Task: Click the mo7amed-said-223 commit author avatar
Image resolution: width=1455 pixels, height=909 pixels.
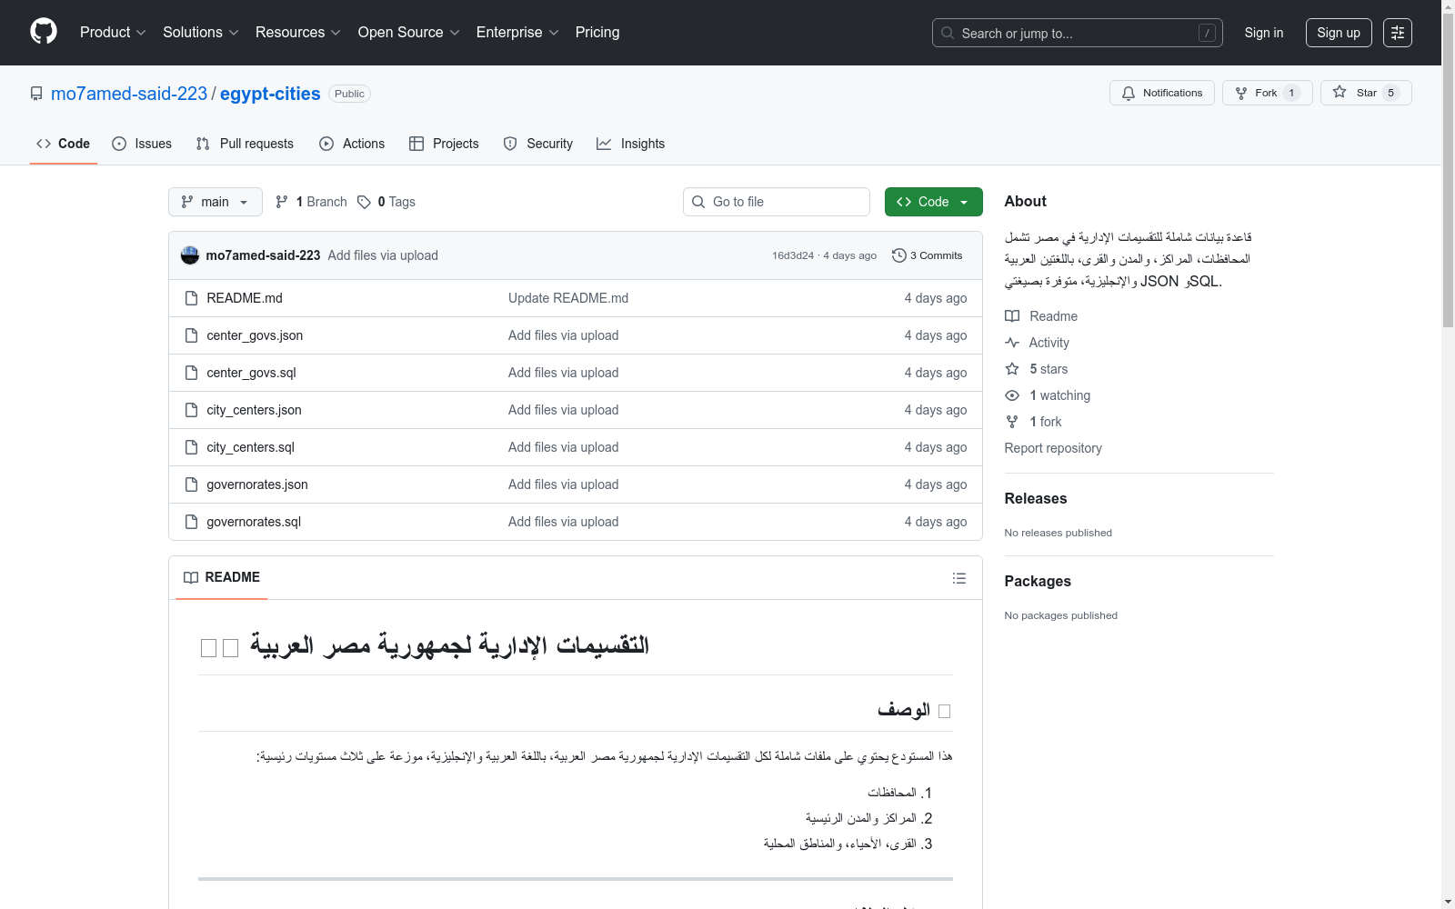Action: (x=190, y=255)
